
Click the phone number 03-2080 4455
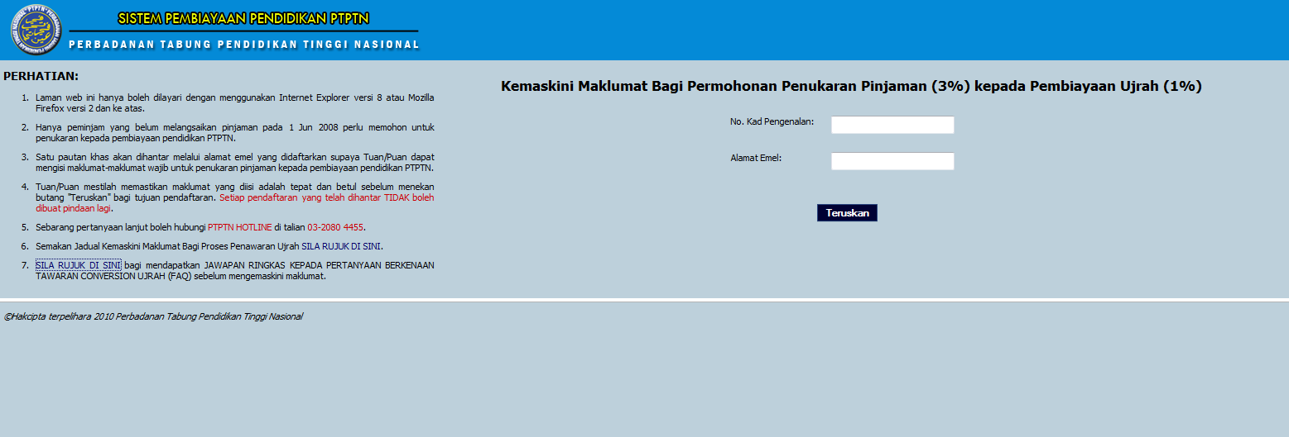pos(335,227)
